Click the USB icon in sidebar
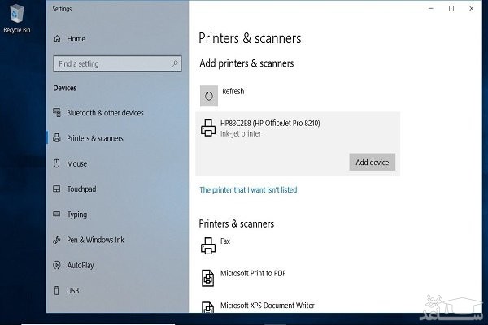The width and height of the screenshot is (488, 325). [x=57, y=290]
